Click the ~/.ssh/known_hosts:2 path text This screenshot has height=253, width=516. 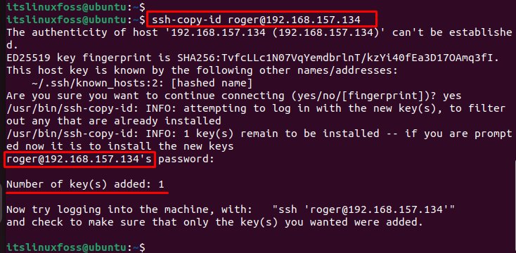(x=98, y=84)
